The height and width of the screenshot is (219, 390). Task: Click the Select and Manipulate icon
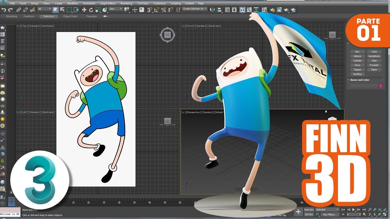click(x=135, y=10)
